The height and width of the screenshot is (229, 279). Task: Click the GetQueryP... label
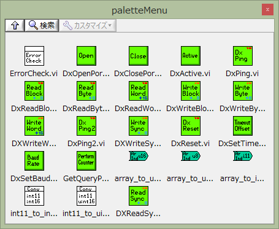(86, 179)
